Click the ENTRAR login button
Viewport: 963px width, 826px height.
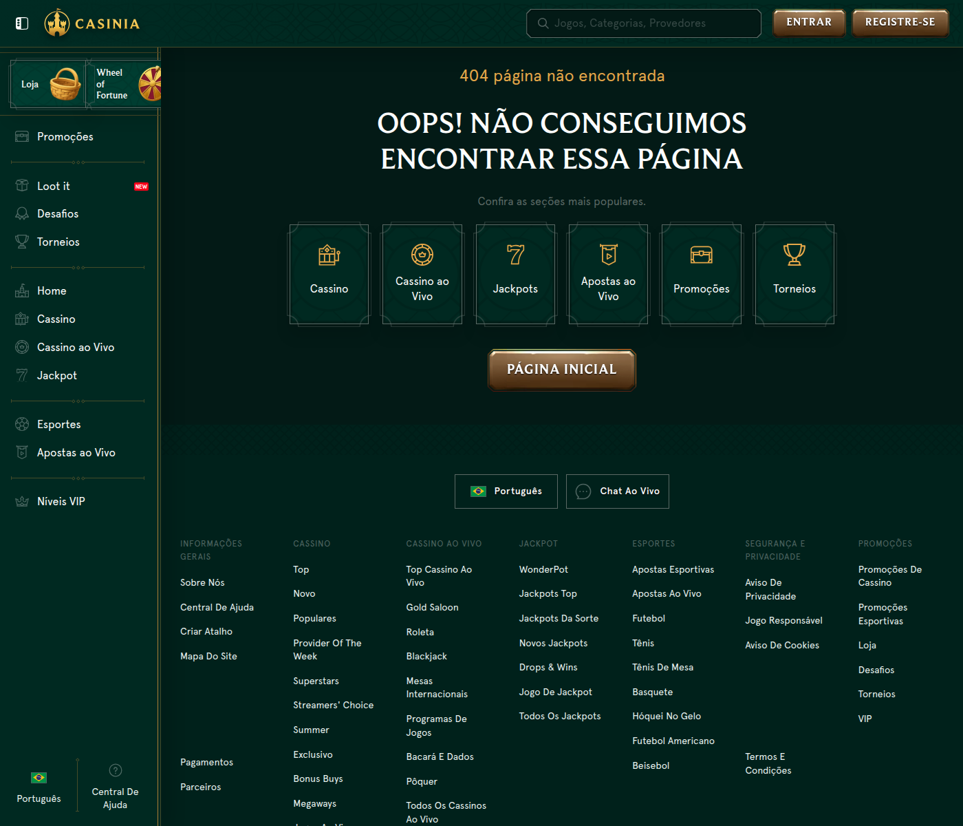[809, 23]
